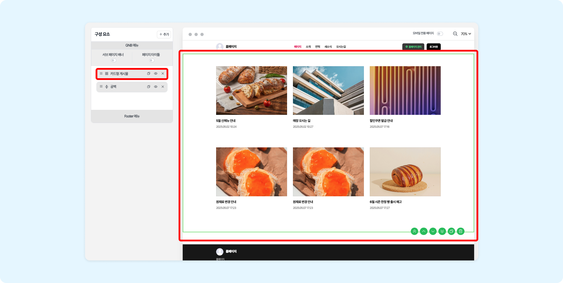Click the 2025.05.02 10:27 post date
The image size is (563, 283).
click(303, 127)
